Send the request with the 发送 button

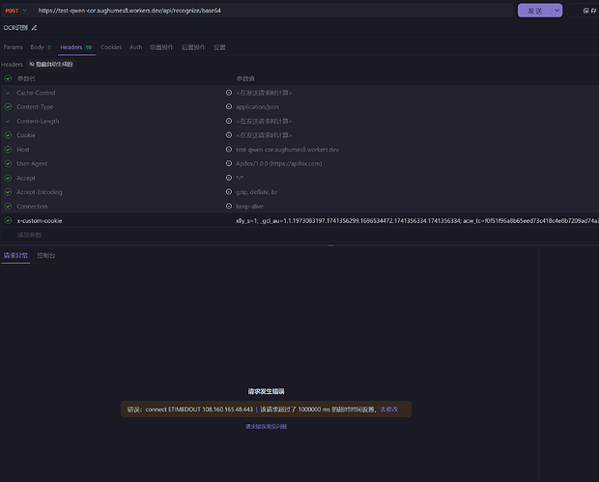click(x=535, y=11)
